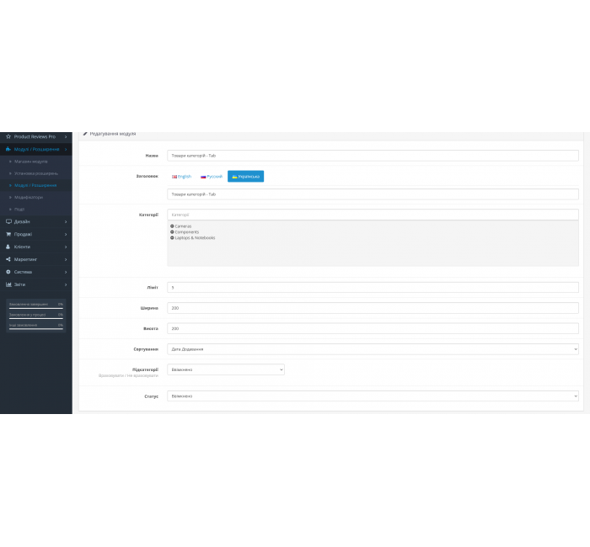Switch to the Русский language tab
Screen dimensions: 590x547
pos(212,176)
